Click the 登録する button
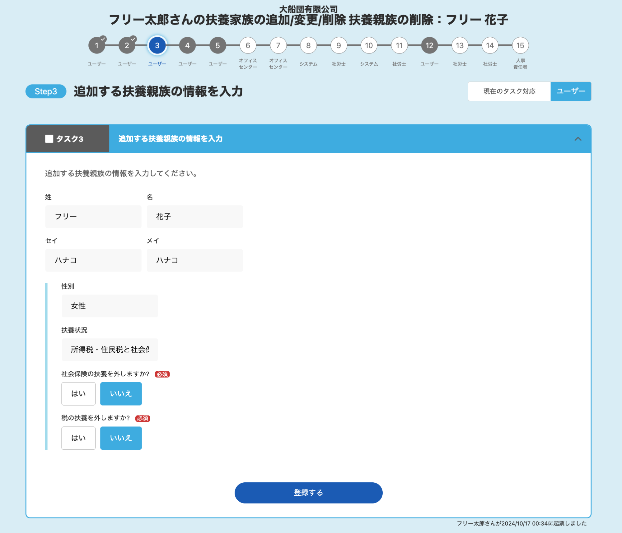This screenshot has width=622, height=533. [x=308, y=493]
